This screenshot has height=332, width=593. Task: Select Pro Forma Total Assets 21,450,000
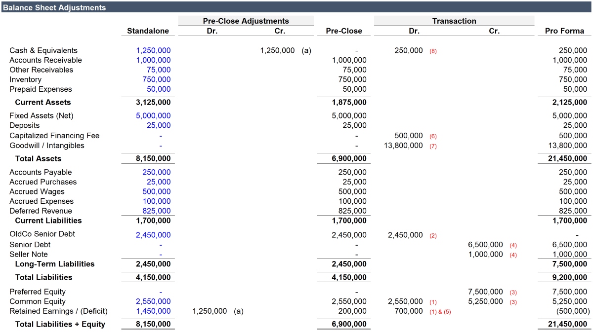pyautogui.click(x=564, y=158)
